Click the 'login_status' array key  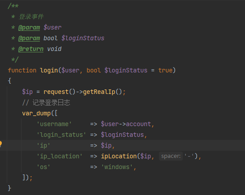tap(61, 135)
